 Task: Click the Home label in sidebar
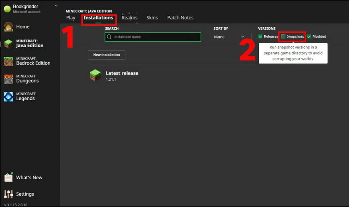click(23, 27)
